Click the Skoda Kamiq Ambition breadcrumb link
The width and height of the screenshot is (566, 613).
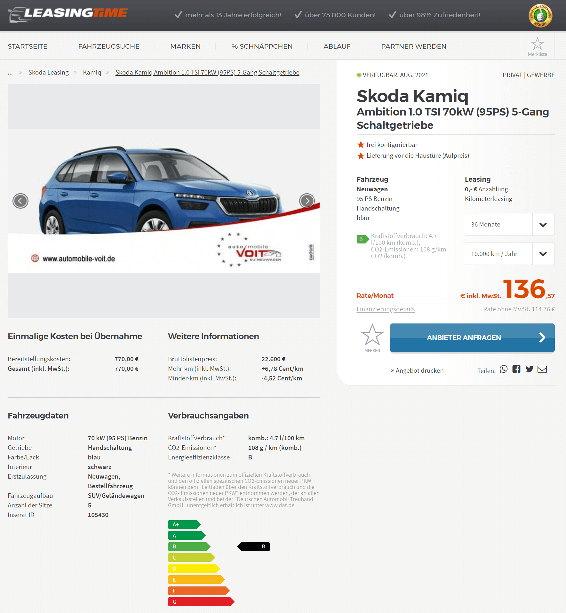[207, 72]
